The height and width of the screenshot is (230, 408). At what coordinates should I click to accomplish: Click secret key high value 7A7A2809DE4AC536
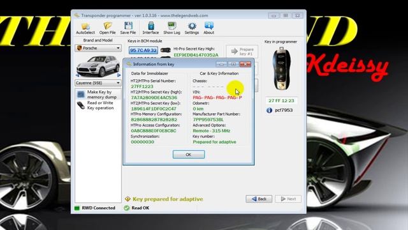[154, 98]
